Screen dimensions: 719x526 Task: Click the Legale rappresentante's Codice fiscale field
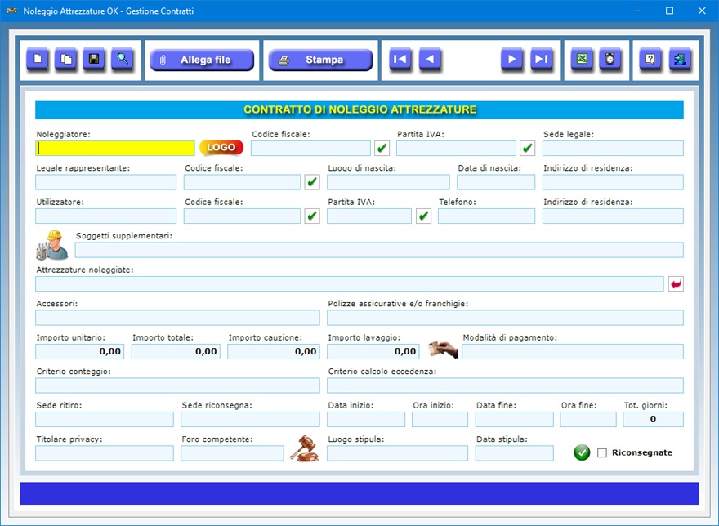tap(242, 182)
